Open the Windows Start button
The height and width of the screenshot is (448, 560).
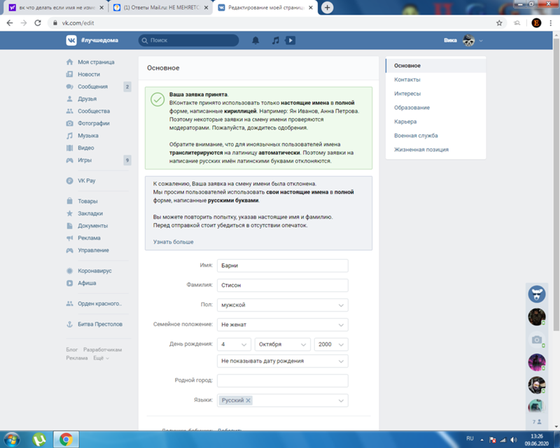12,439
